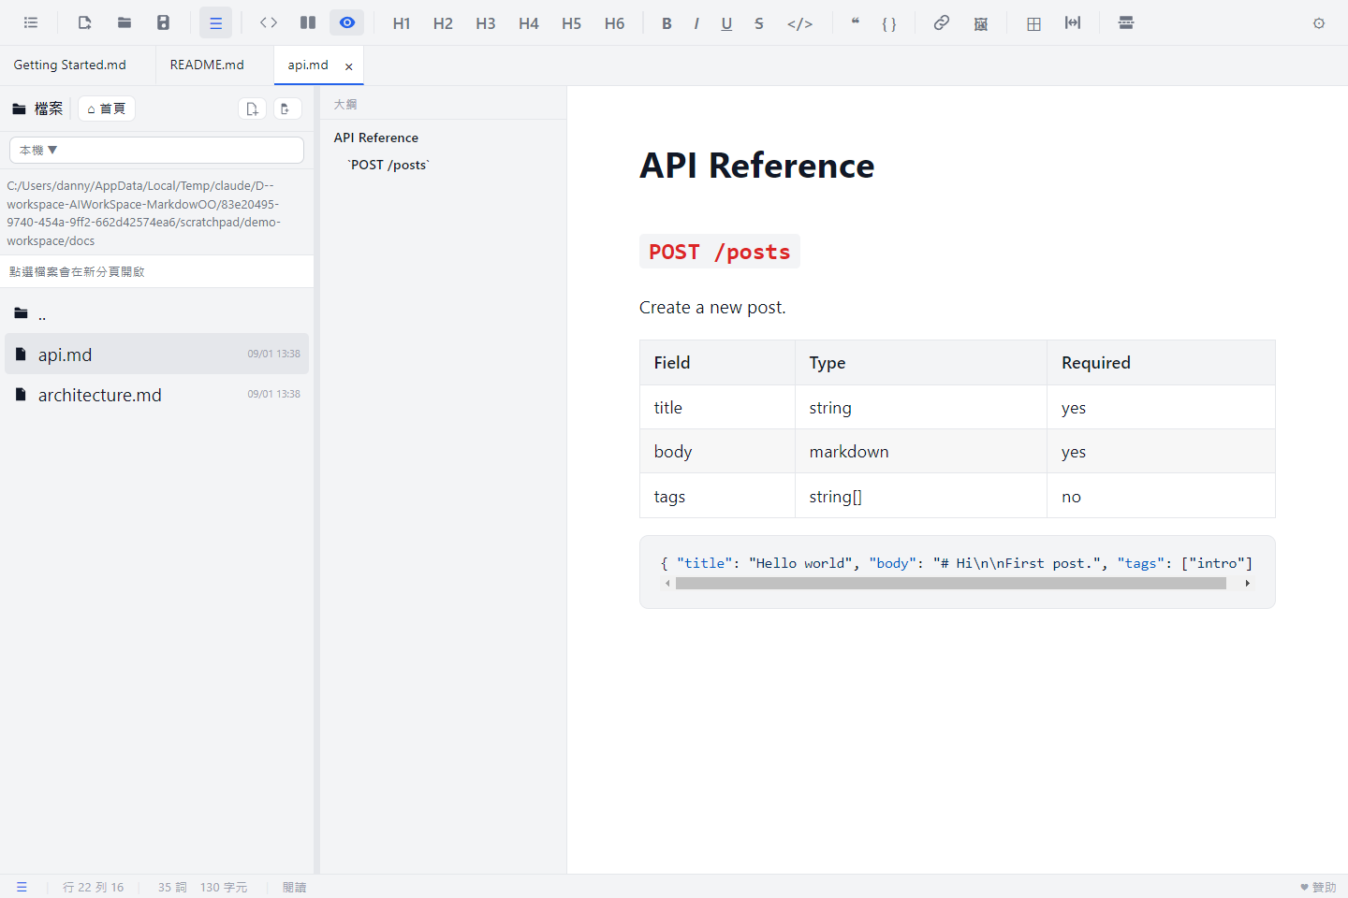Screen dimensions: 1348x898
Task: Jump to POST /posts in the outline
Action: [x=388, y=165]
